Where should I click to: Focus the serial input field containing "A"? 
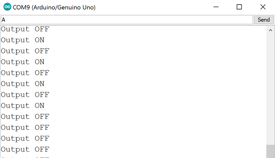click(127, 20)
